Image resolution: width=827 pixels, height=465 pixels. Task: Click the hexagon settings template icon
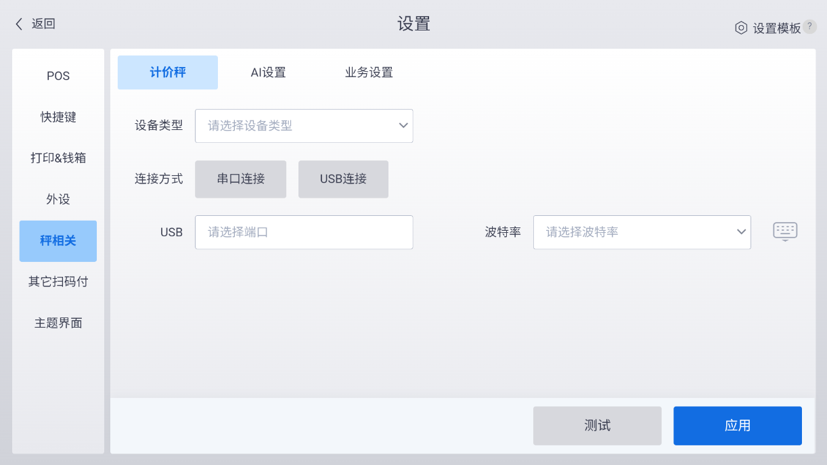[741, 28]
